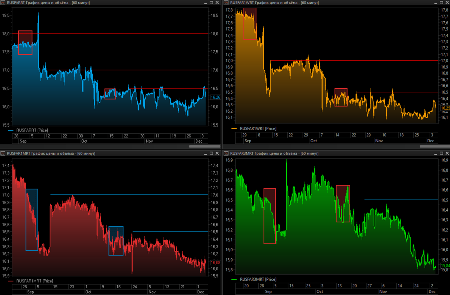Click the Dec month label in RUSFAR1WRT time axis
450x295 pixels.
tap(430, 141)
